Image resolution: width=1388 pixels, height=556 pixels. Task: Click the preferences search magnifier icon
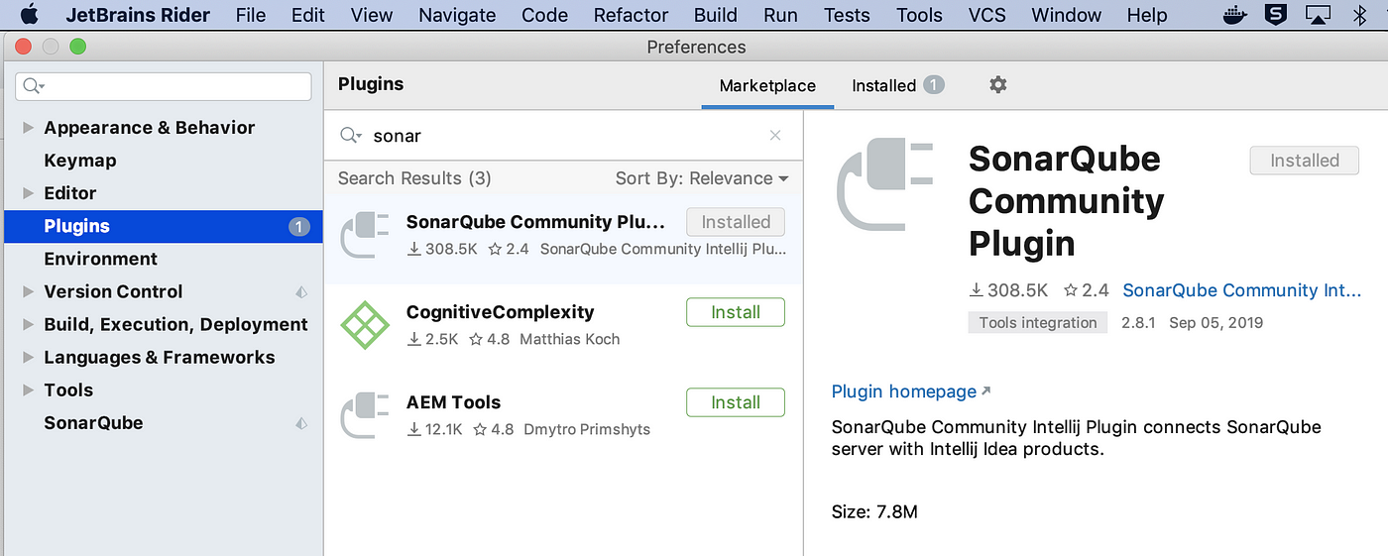pyautogui.click(x=34, y=86)
